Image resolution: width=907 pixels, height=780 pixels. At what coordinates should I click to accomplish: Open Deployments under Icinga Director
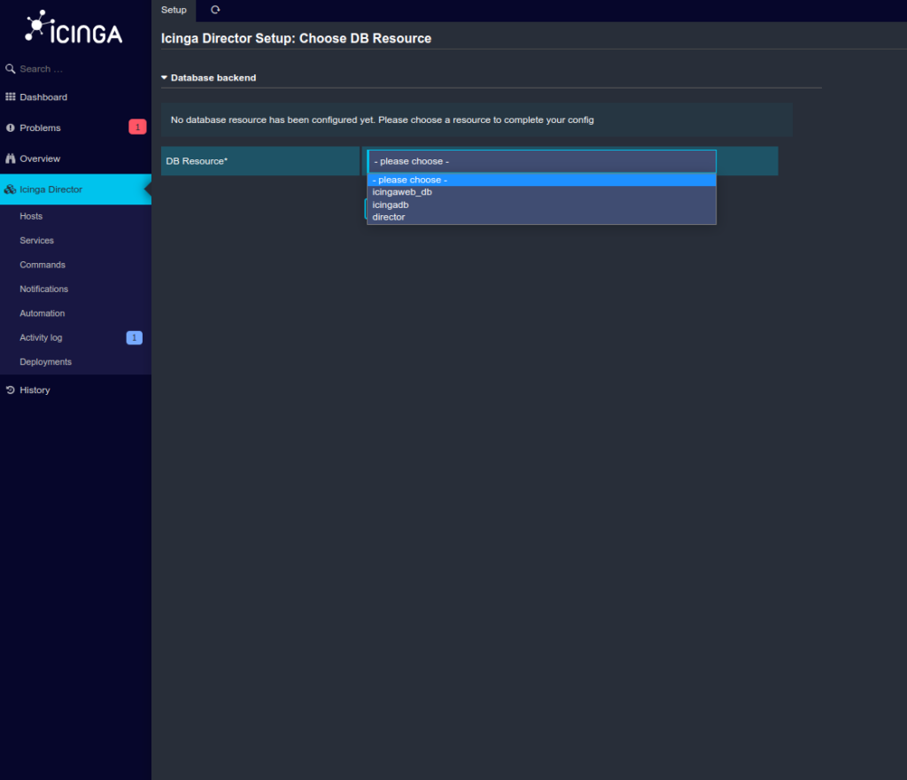pos(76,362)
